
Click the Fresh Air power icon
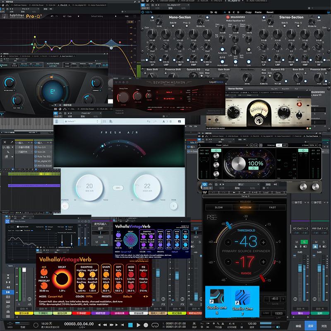[65, 206]
